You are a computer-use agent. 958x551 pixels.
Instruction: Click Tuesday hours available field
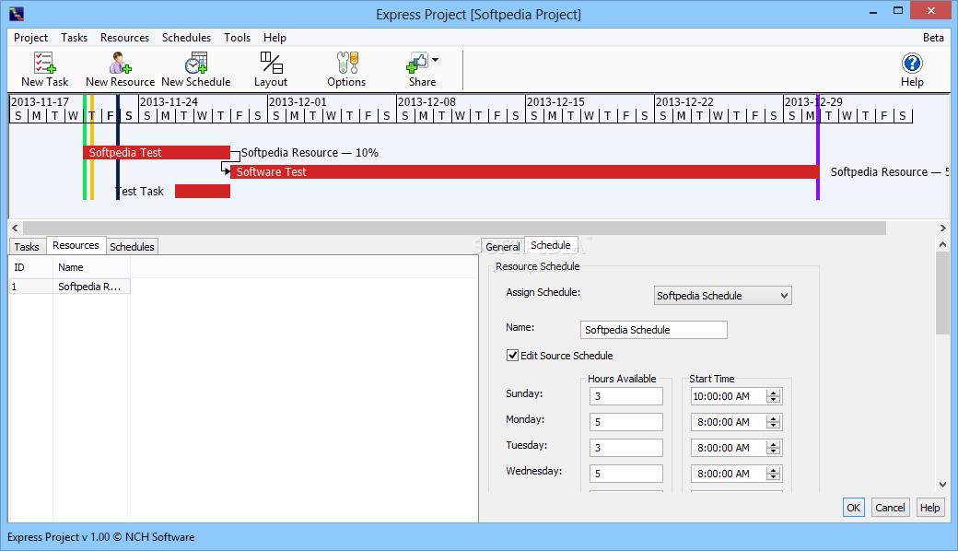click(626, 447)
